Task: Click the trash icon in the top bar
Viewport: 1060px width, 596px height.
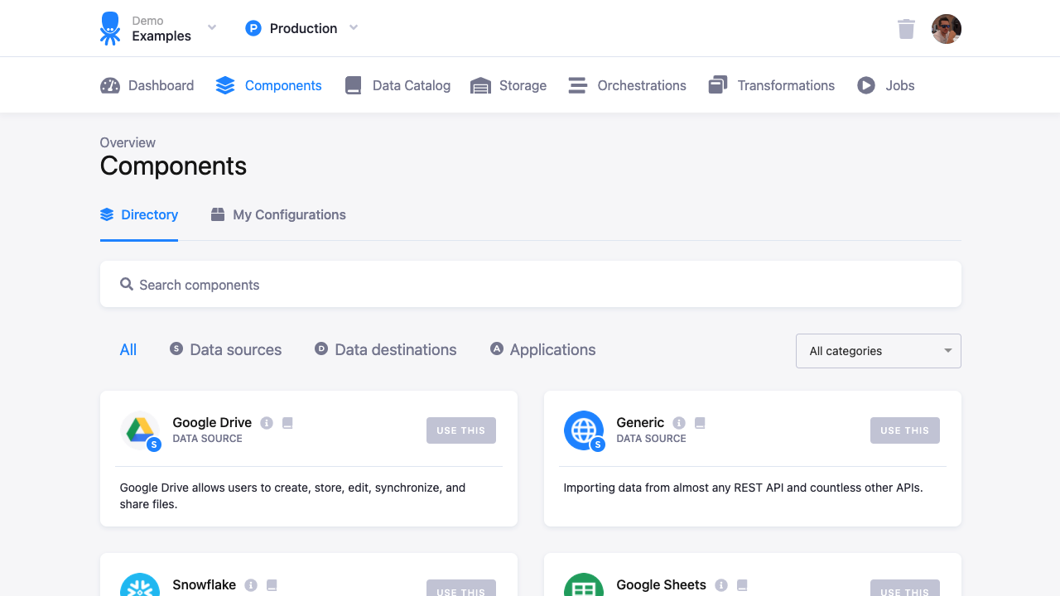Action: (906, 28)
